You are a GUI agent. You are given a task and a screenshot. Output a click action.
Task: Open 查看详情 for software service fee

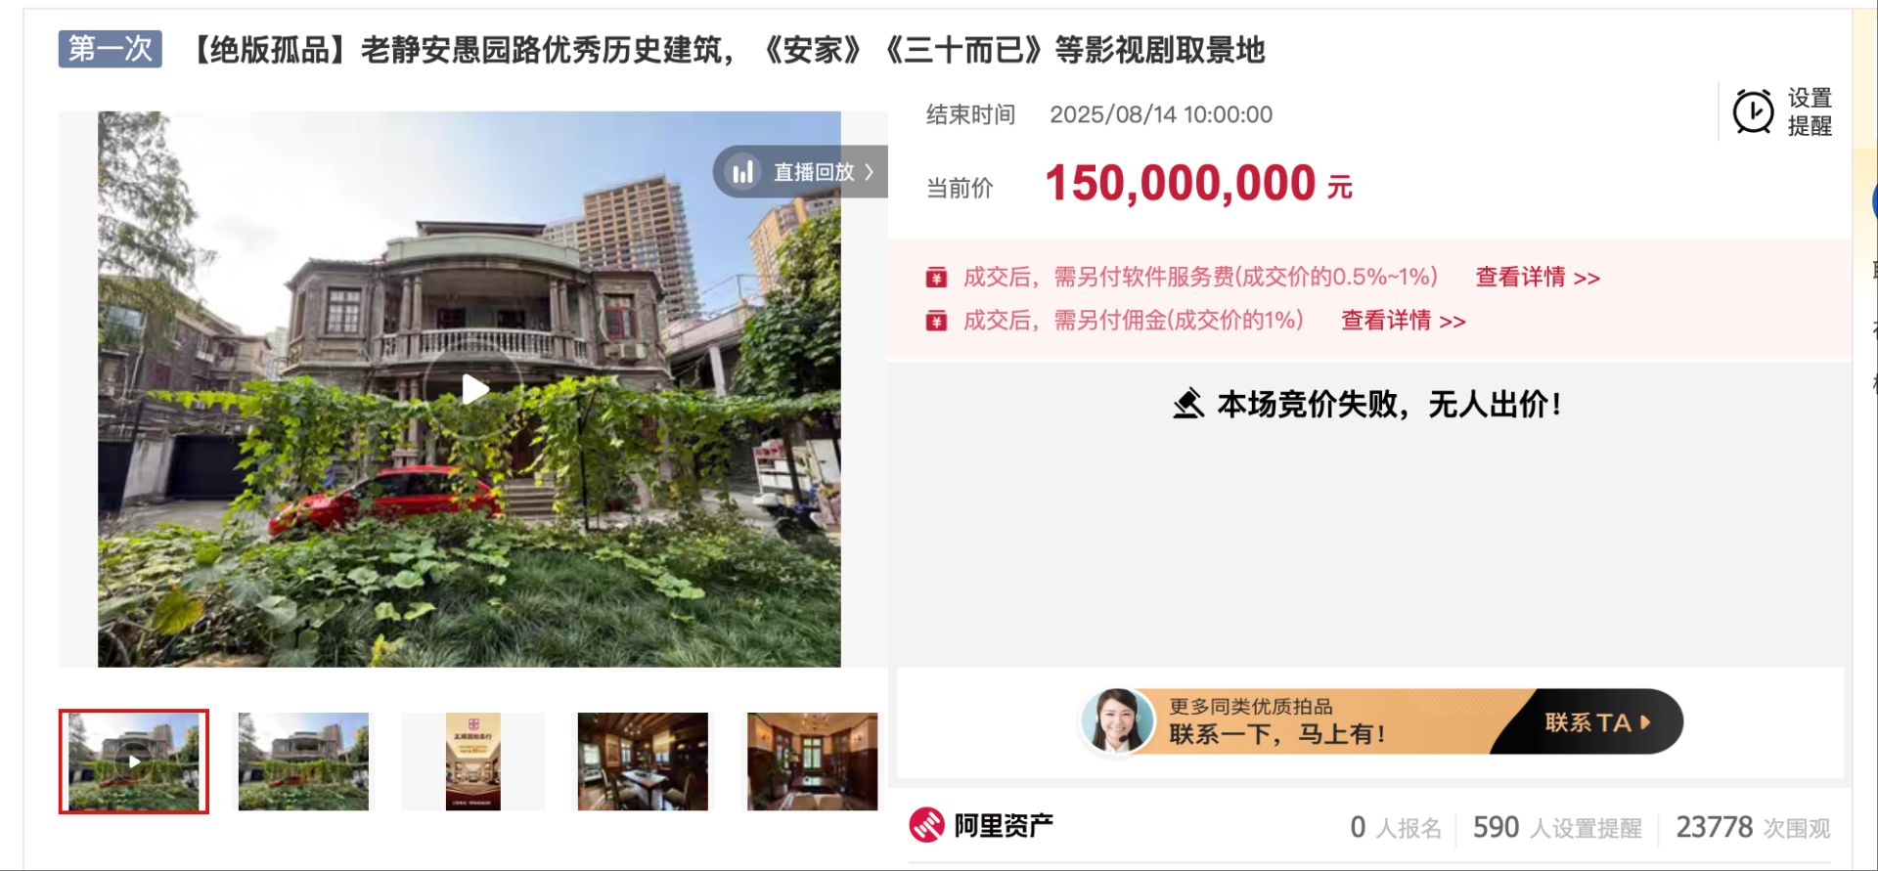point(1538,278)
